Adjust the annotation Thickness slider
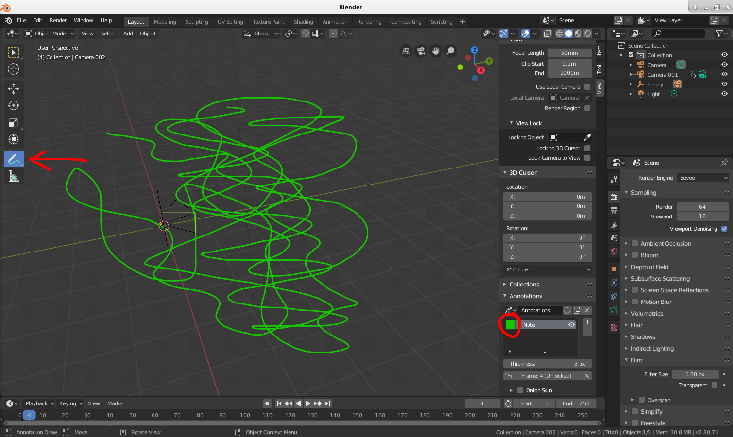This screenshot has width=733, height=437. (x=547, y=364)
